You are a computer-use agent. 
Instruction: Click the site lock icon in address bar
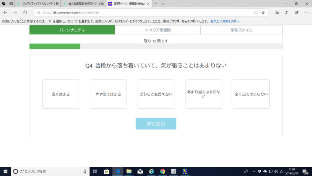(39, 12)
